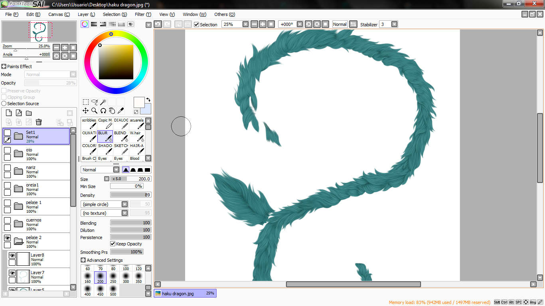The image size is (545, 306).
Task: Select the 250 brush size preset
Action: (x=113, y=278)
